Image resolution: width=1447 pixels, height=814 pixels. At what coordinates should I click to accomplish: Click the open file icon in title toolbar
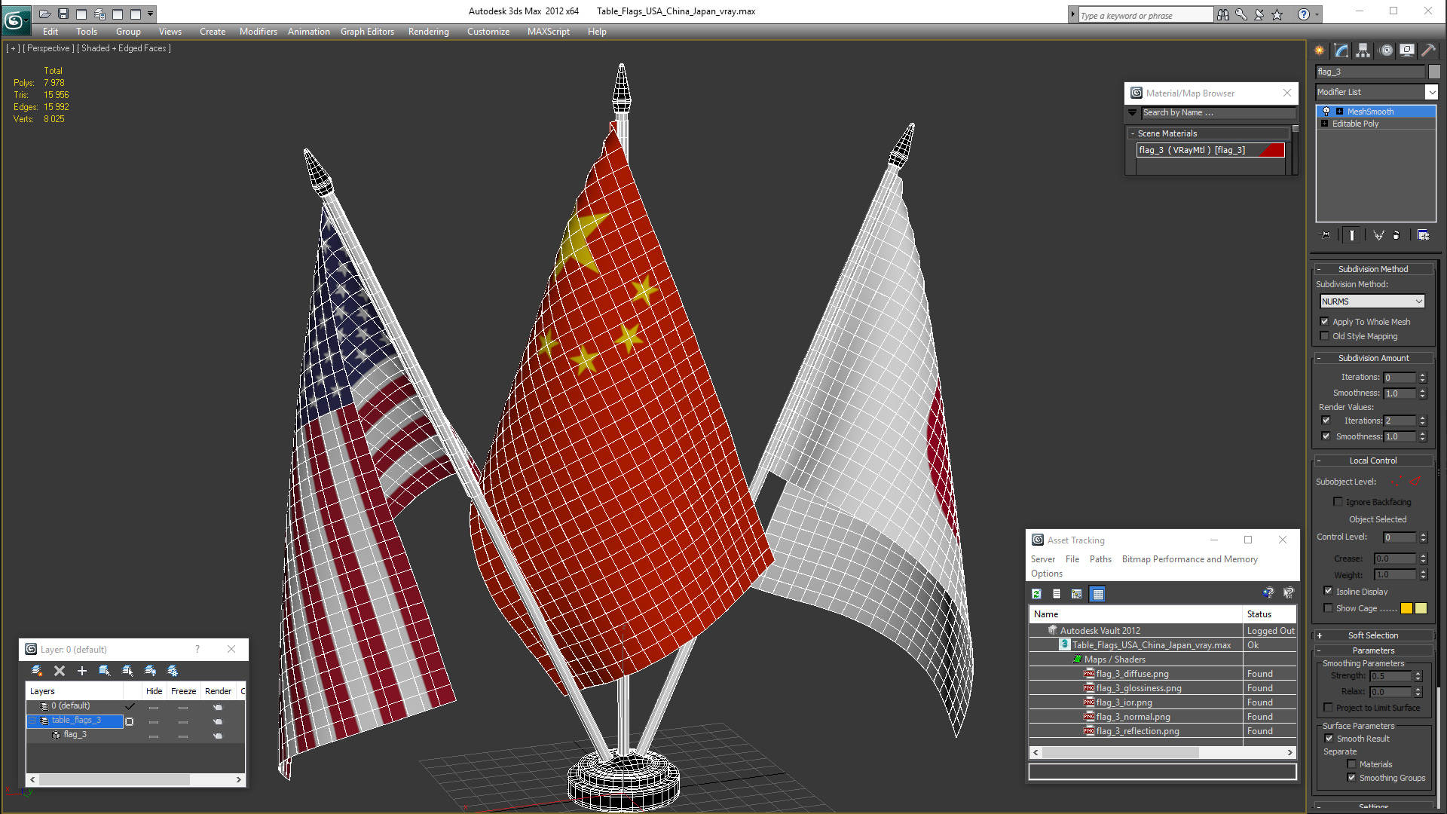(45, 14)
